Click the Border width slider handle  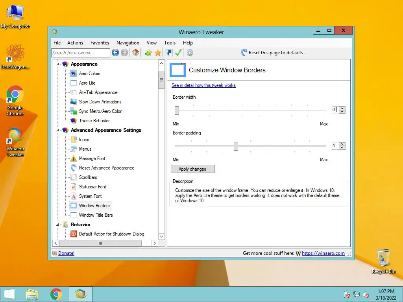tap(177, 110)
